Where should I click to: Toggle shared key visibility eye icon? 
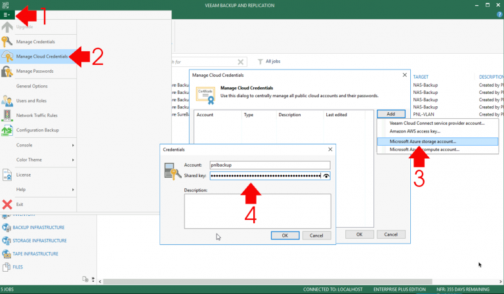pos(326,176)
